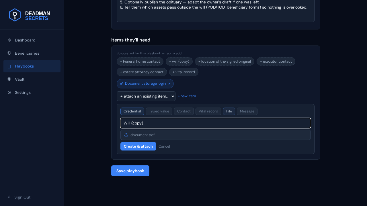The width and height of the screenshot is (367, 206).
Task: Click the + new item link
Action: [187, 96]
